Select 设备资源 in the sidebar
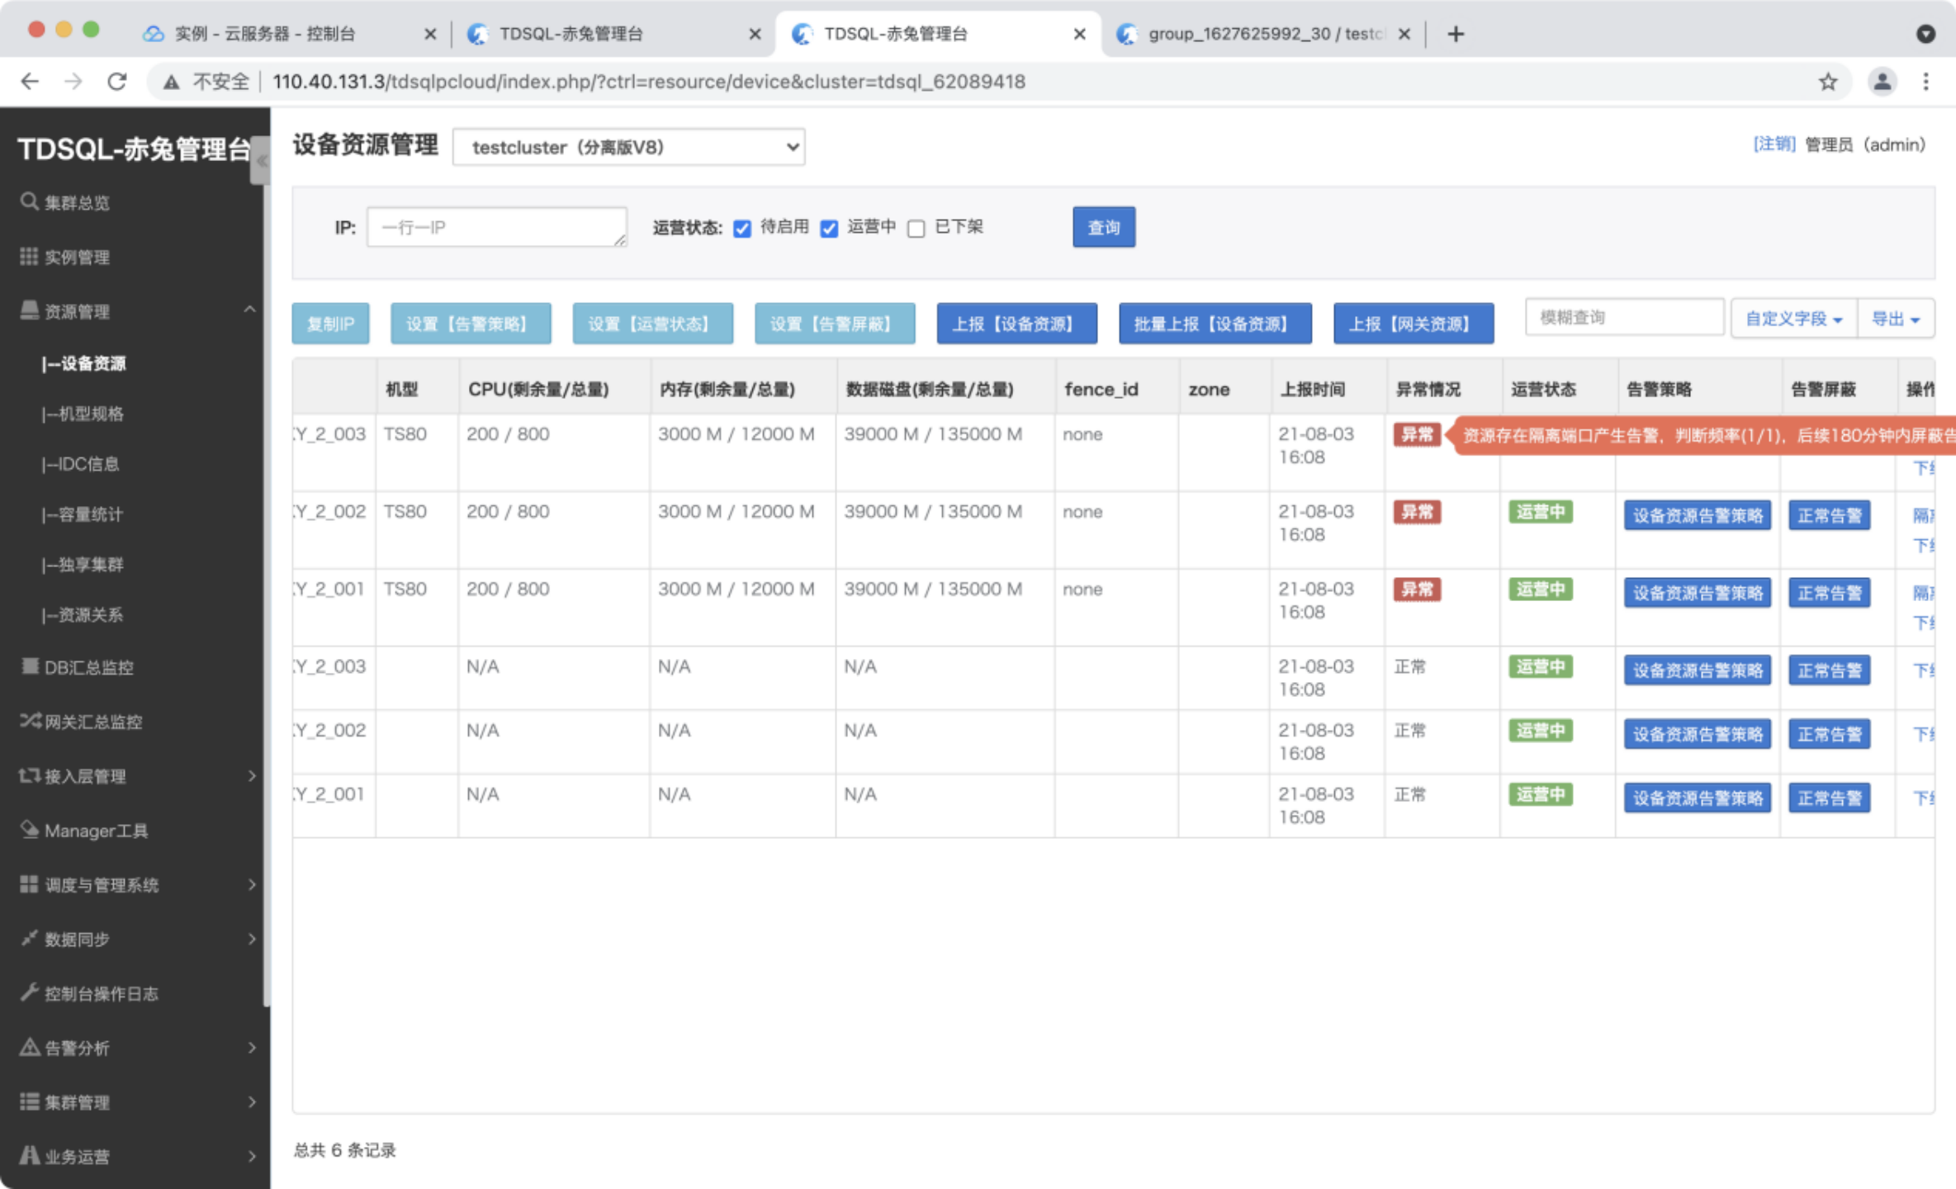The width and height of the screenshot is (1956, 1189). [x=84, y=363]
